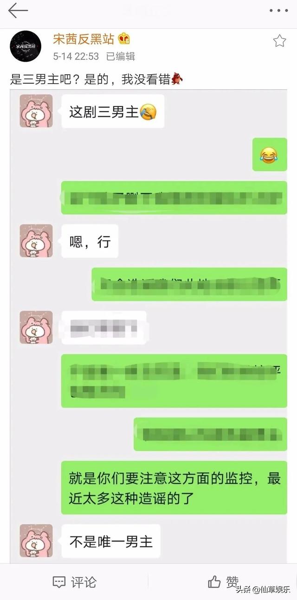Tap the crown VIP badge icon
This screenshot has width=297, height=600.
pyautogui.click(x=124, y=39)
